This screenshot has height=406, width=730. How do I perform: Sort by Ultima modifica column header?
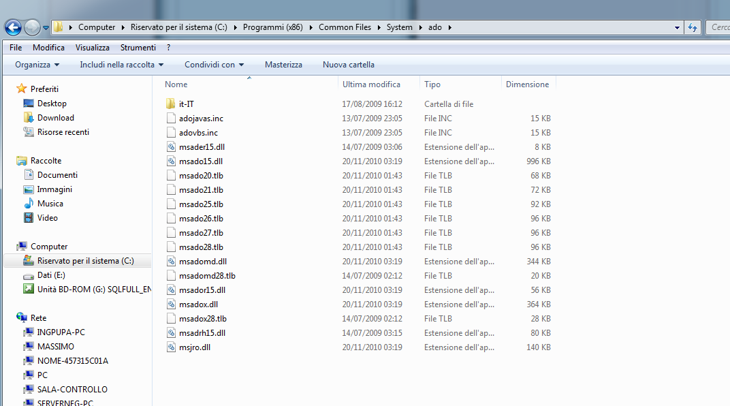tap(371, 84)
